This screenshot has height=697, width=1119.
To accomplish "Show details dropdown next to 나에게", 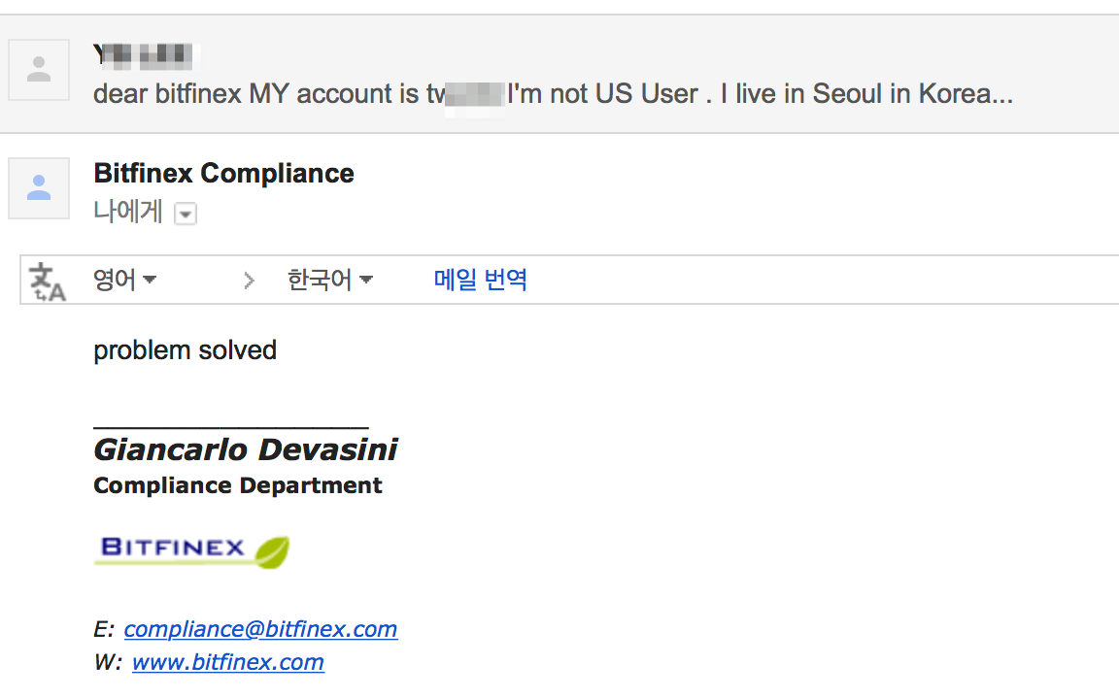I will coord(186,214).
